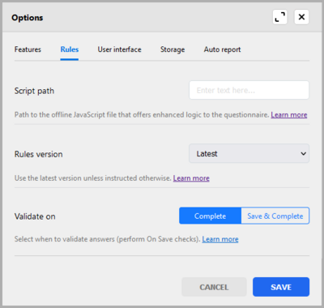Click the CANCEL button
Viewport: 324px width, 308px height.
(x=214, y=287)
